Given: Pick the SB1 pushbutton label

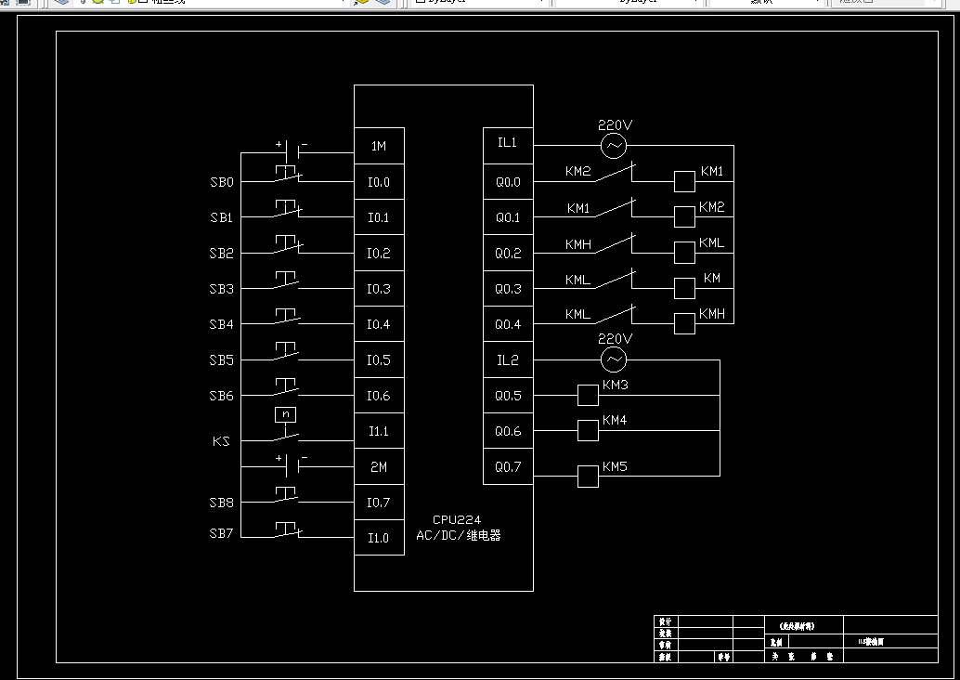Looking at the screenshot, I should (x=221, y=217).
